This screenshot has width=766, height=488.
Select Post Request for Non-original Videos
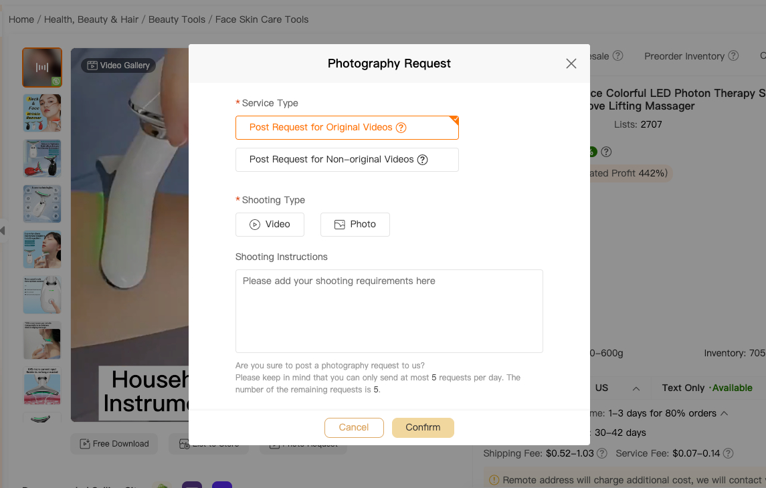(331, 160)
